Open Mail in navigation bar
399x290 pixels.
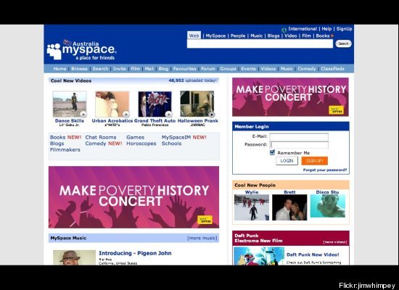(x=149, y=69)
